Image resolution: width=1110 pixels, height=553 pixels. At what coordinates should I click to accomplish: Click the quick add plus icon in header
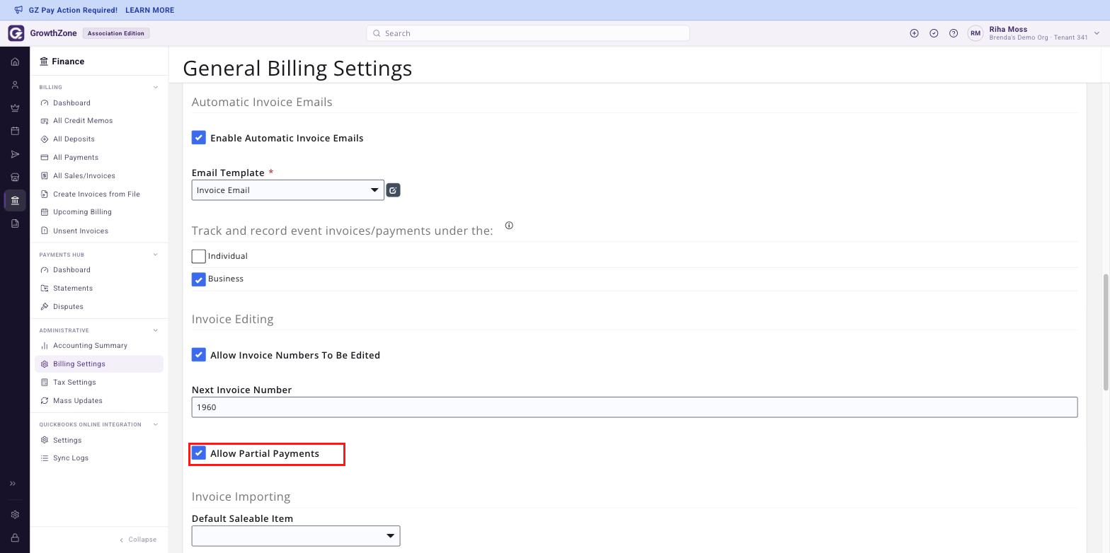tap(914, 33)
